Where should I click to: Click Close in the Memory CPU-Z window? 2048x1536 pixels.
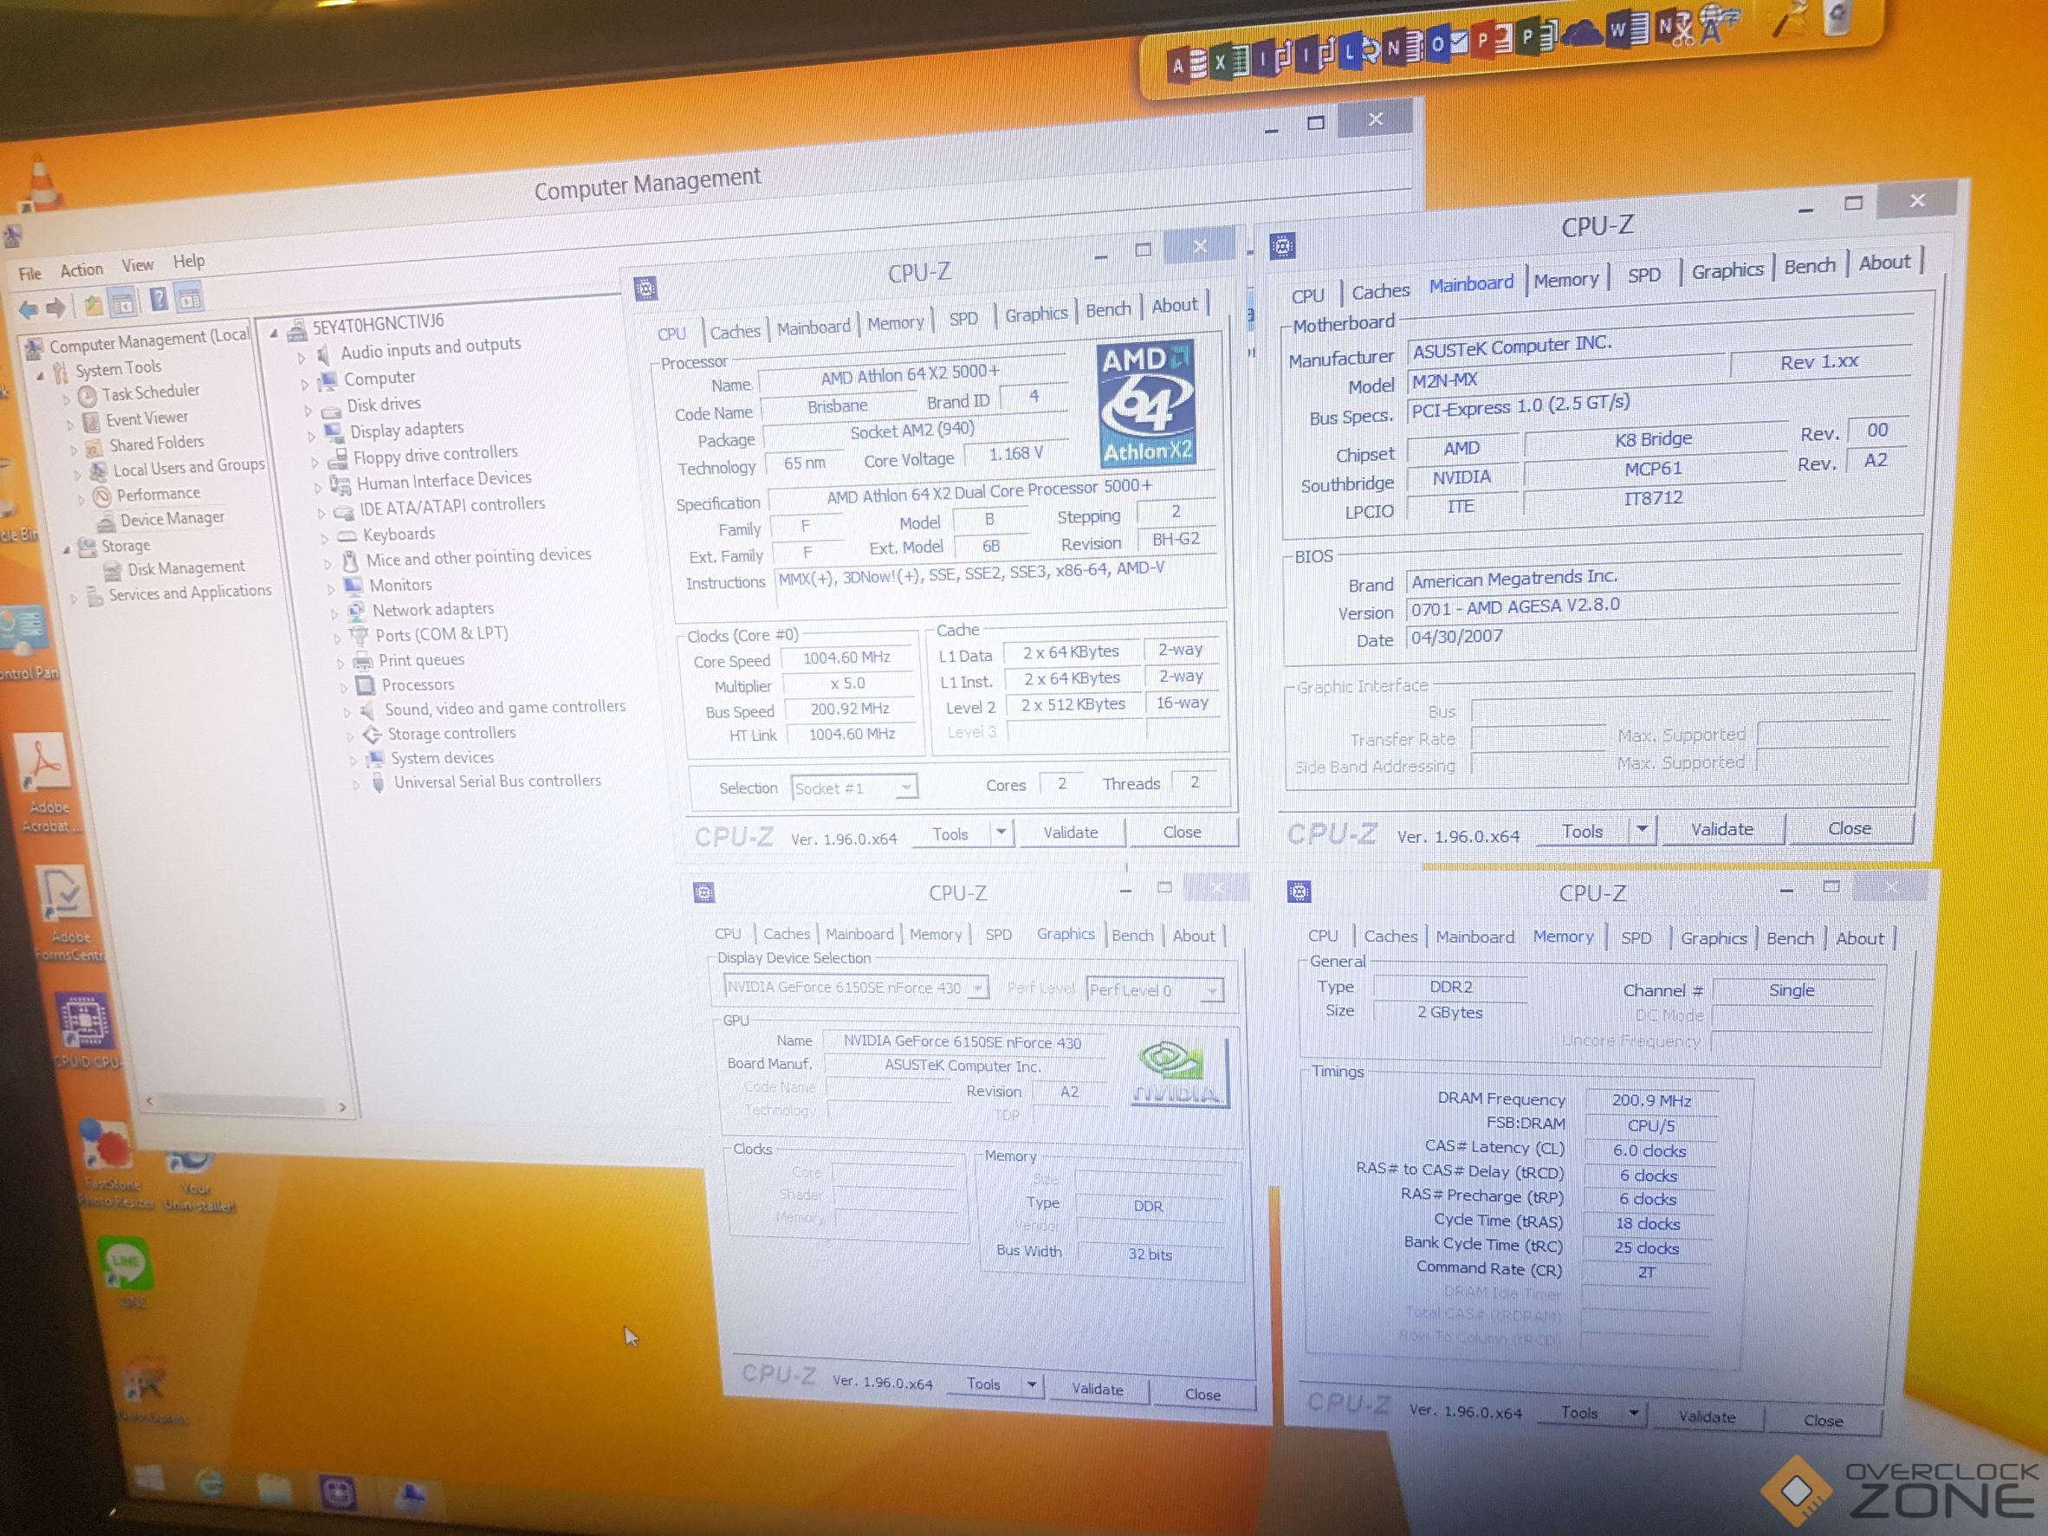pos(1822,1420)
